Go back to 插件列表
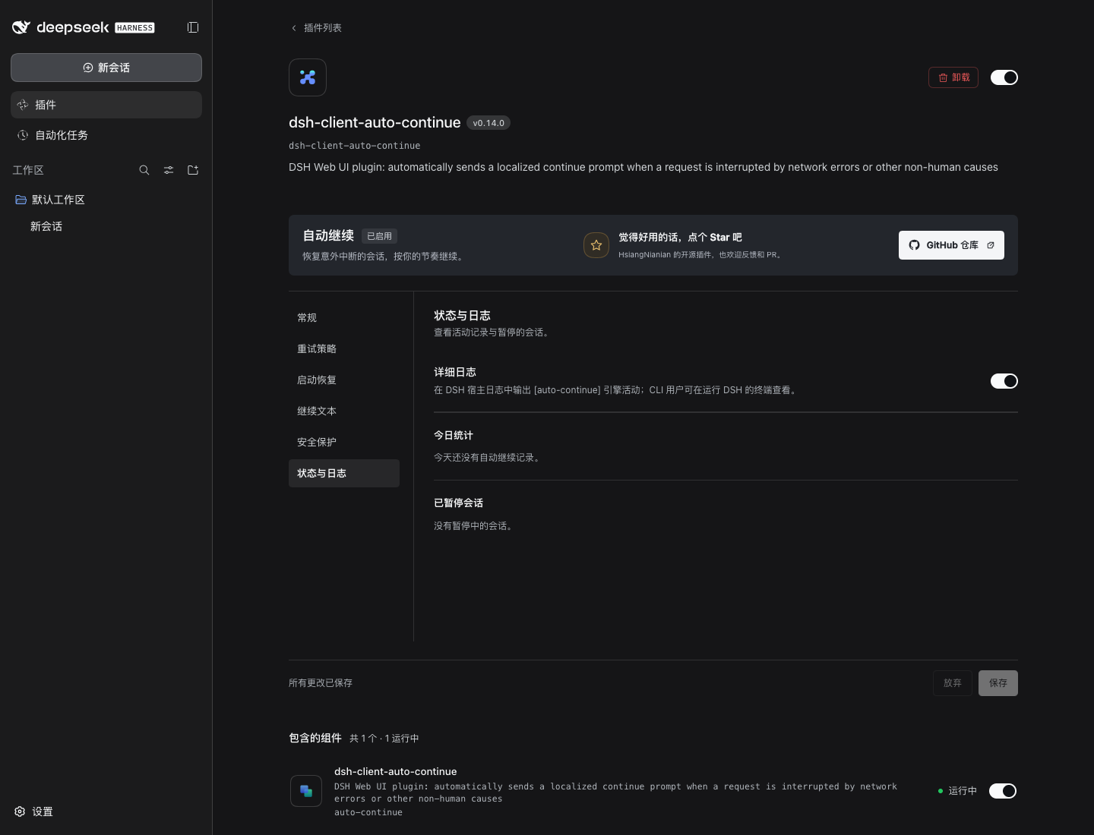This screenshot has height=835, width=1094. [x=316, y=28]
